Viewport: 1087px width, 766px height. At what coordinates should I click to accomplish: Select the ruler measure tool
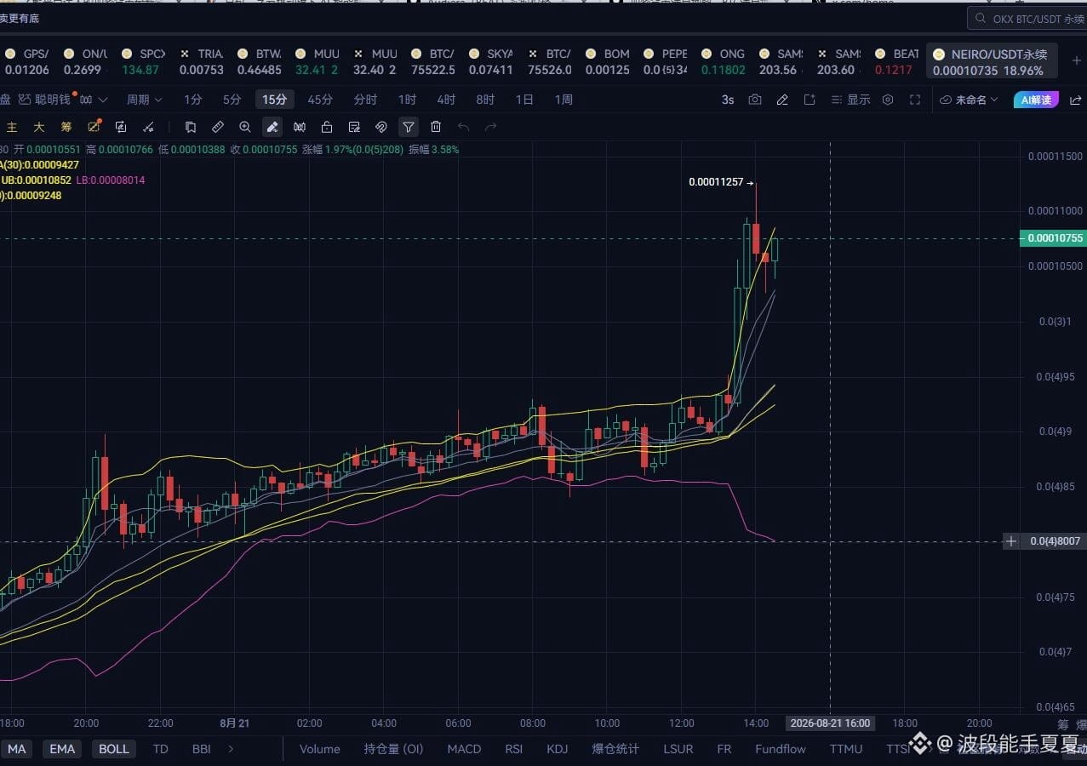pyautogui.click(x=218, y=127)
